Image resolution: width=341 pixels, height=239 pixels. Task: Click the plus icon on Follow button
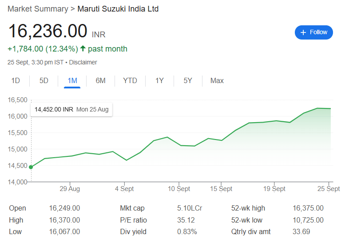[x=303, y=32]
